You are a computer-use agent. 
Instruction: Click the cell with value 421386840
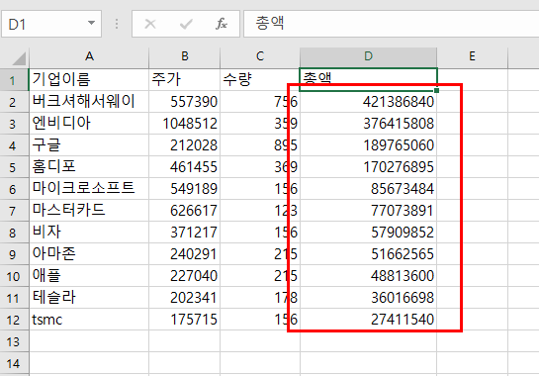pyautogui.click(x=368, y=102)
